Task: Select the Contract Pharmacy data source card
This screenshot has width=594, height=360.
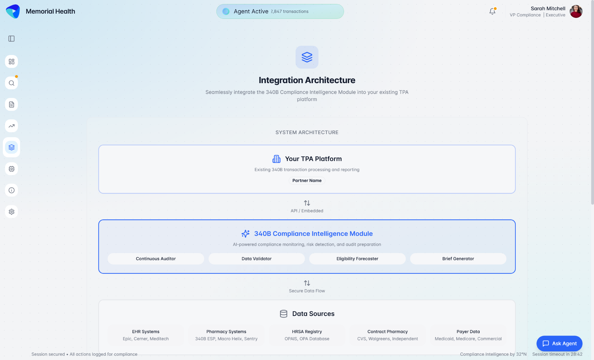Action: pos(388,335)
